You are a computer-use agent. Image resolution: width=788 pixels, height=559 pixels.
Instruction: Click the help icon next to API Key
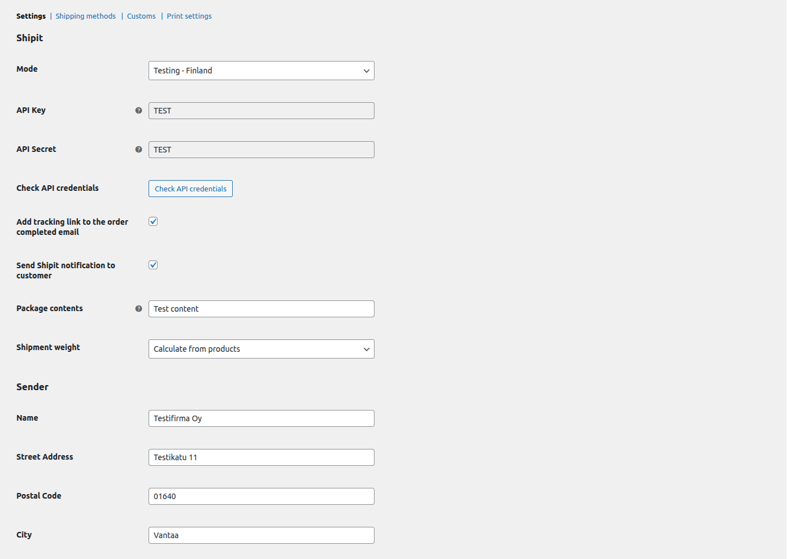(x=138, y=111)
